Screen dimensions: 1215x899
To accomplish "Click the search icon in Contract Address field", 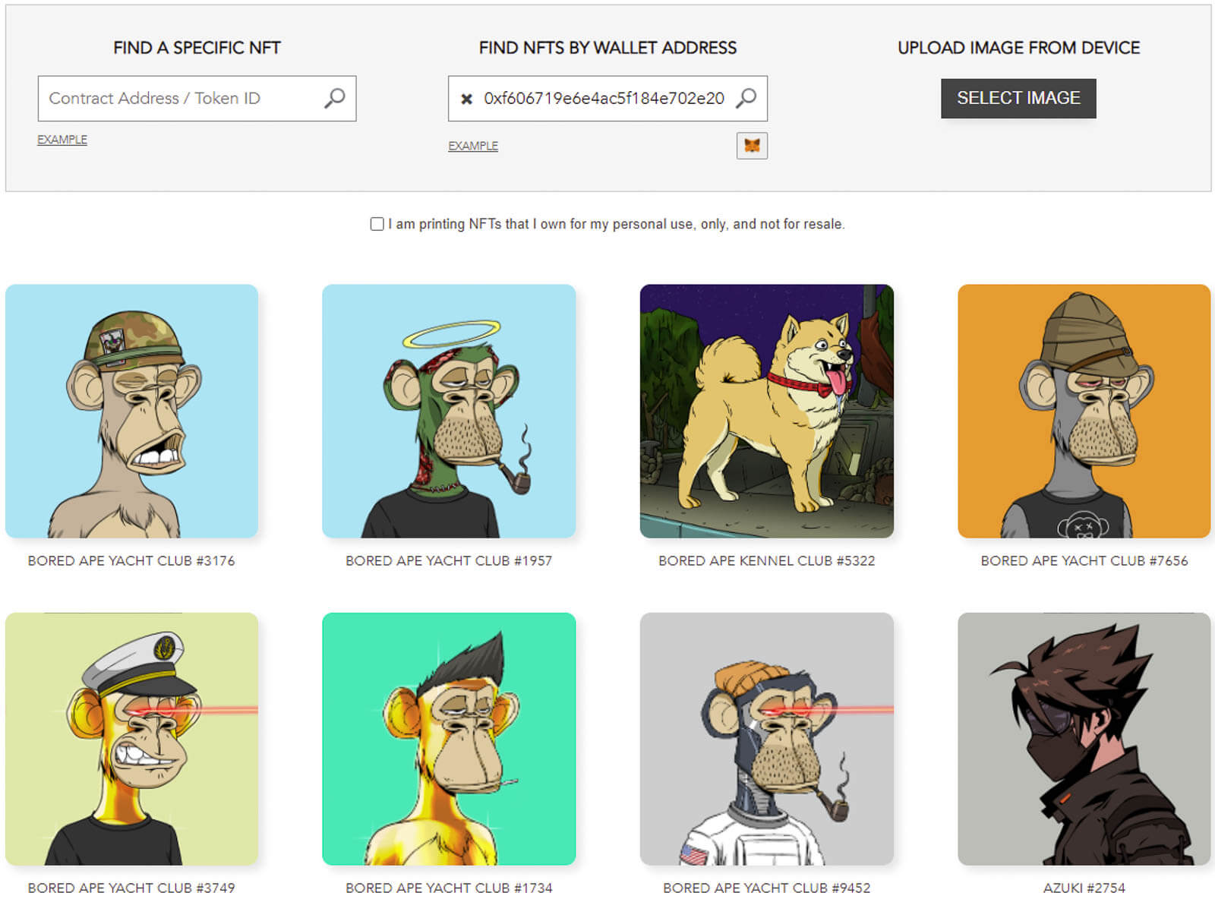I will [x=335, y=98].
